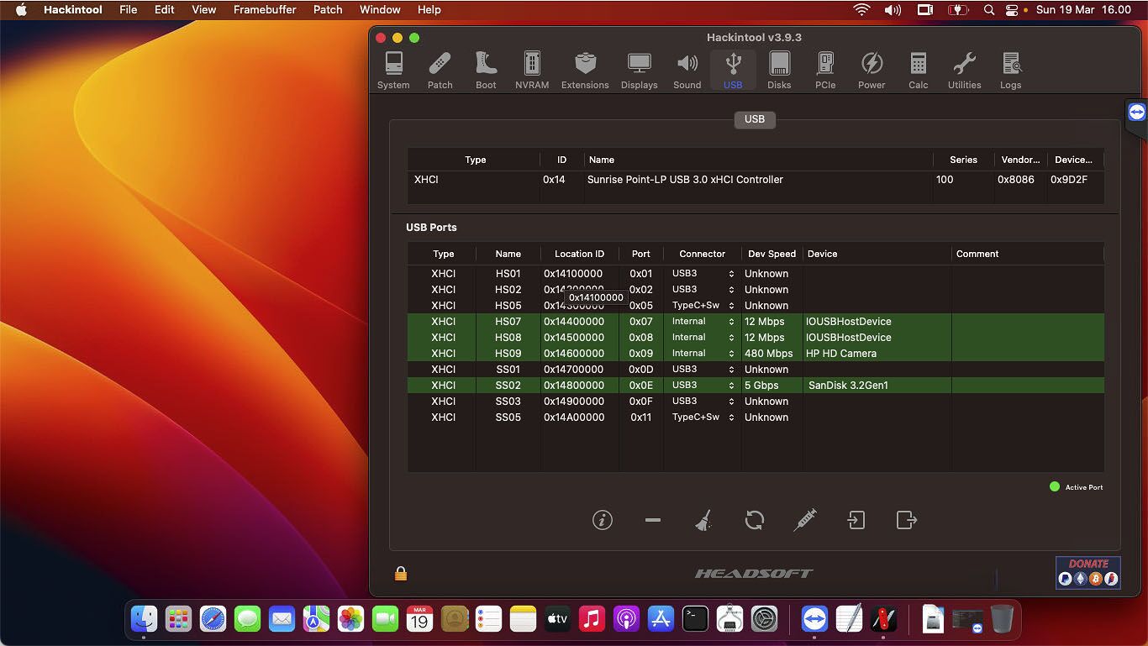Image resolution: width=1148 pixels, height=646 pixels.
Task: Click the export icon button
Action: tap(906, 520)
